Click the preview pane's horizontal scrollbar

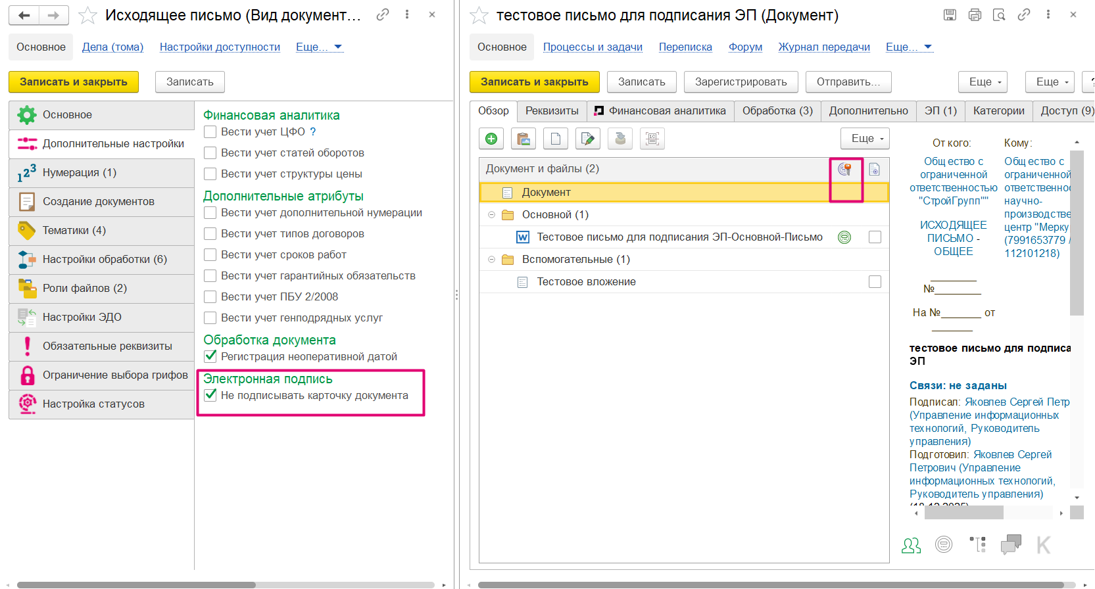pos(963,513)
